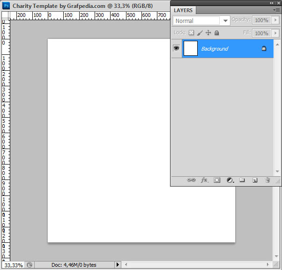Screen dimensions: 282x270
Task: Open the Opacity slider arrow
Action: 275,20
